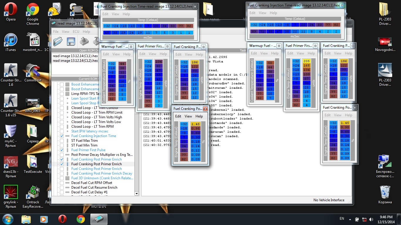Screen dimensions: 401x225
Task: Select read image 13.12.14(CL1).hex in ROM list
Action: pos(75,56)
